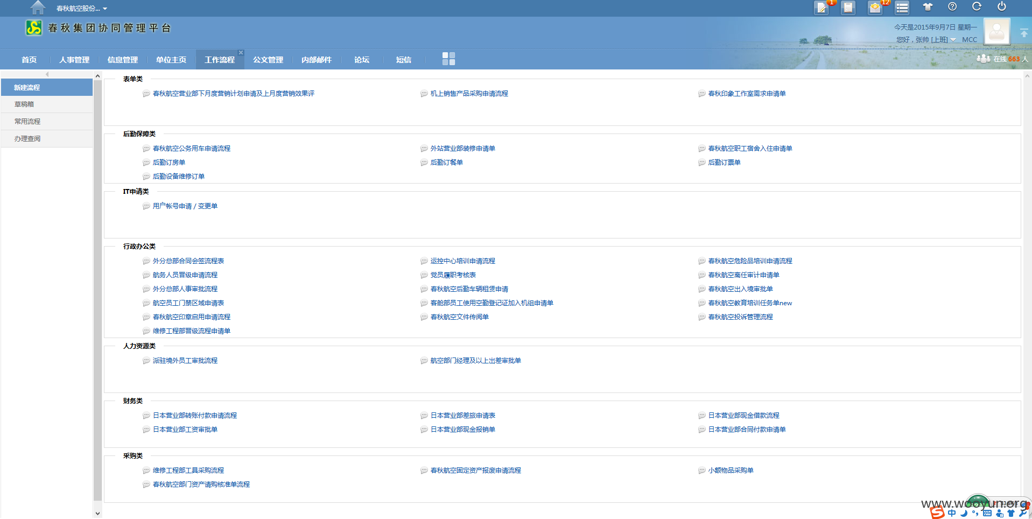Toggle Sogou punctuation mode icon
The width and height of the screenshot is (1032, 519).
975,513
